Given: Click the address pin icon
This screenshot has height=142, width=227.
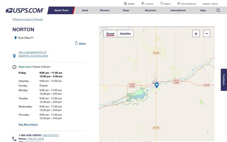Looking at the screenshot, I should (x=14, y=56).
